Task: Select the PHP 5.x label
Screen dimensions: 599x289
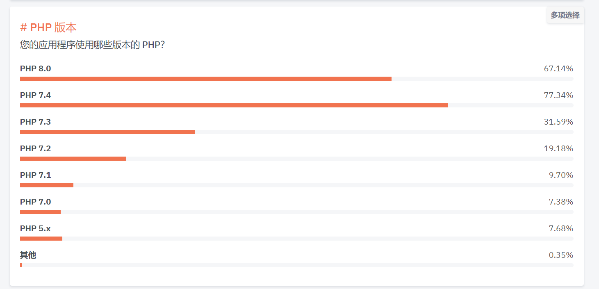Action: (35, 228)
